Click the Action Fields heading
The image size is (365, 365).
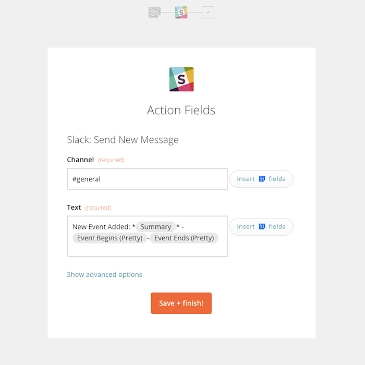click(x=181, y=110)
